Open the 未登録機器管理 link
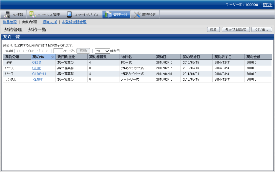Screen dimensions: 275x172 [74, 22]
